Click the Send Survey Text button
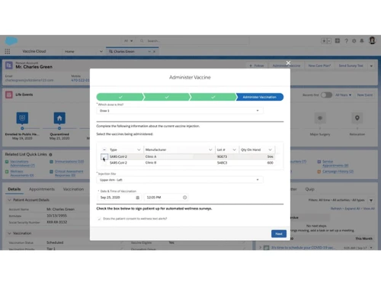The height and width of the screenshot is (286, 381). [351, 66]
